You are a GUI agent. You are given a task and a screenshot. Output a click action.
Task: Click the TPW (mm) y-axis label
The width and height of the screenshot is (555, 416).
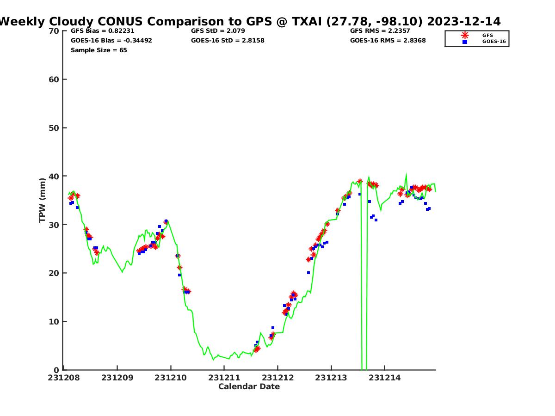[43, 200]
